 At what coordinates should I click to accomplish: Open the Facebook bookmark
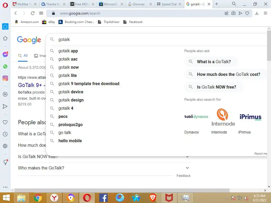(x=133, y=22)
